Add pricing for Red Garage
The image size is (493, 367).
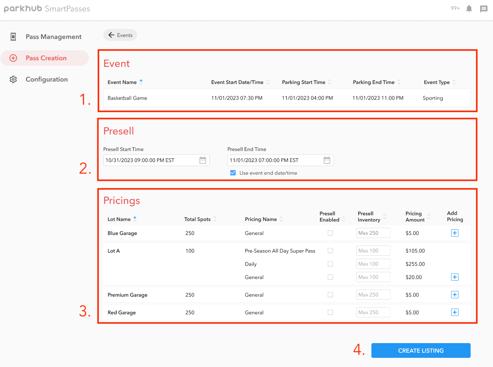455,312
